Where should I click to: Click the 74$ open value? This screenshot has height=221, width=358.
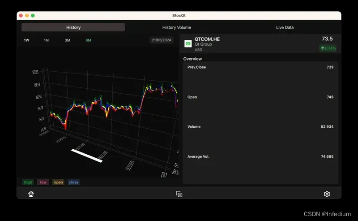pos(330,97)
